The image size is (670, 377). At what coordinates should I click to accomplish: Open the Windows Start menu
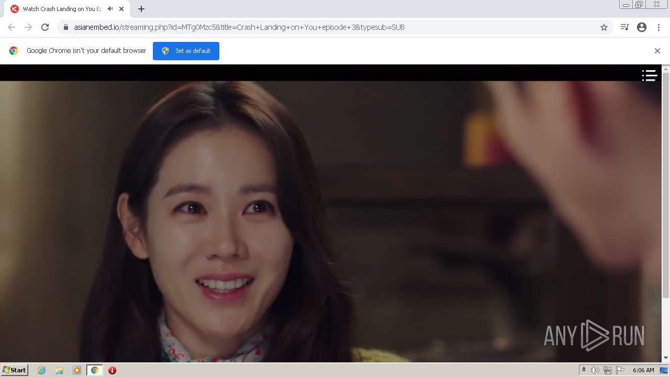pyautogui.click(x=14, y=370)
